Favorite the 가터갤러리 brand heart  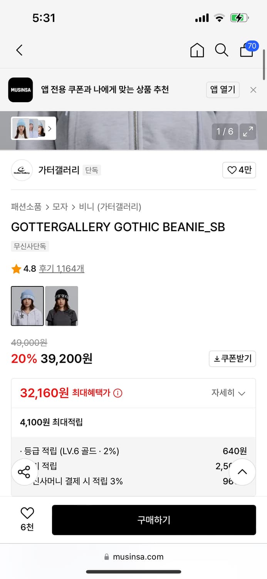pyautogui.click(x=239, y=170)
